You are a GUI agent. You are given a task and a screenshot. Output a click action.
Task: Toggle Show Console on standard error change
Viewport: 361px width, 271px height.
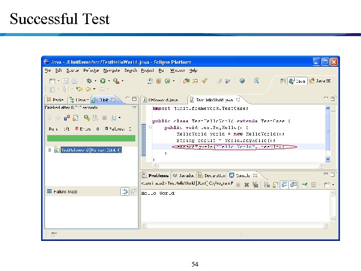[x=293, y=185]
